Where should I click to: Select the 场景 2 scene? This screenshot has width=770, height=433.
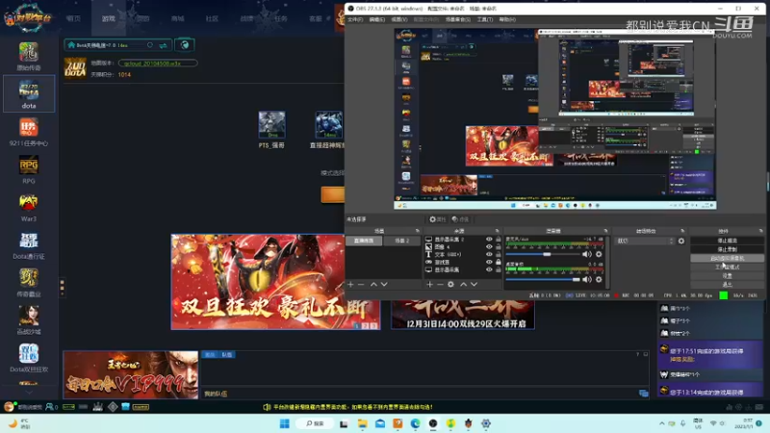(x=401, y=241)
